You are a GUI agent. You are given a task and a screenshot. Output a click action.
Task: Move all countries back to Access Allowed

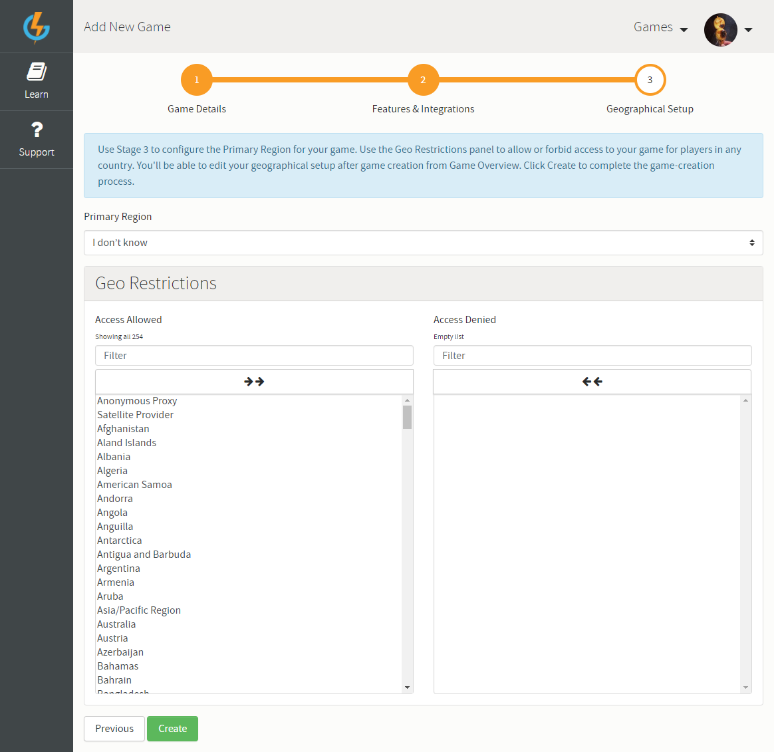coord(592,382)
